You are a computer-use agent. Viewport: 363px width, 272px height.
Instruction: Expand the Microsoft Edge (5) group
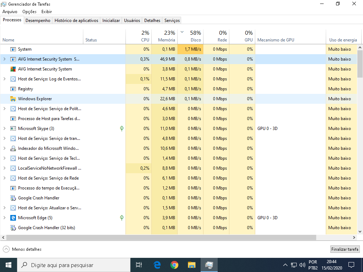tap(4, 218)
